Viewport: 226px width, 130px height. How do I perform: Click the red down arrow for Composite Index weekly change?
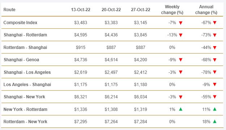coord(180,23)
